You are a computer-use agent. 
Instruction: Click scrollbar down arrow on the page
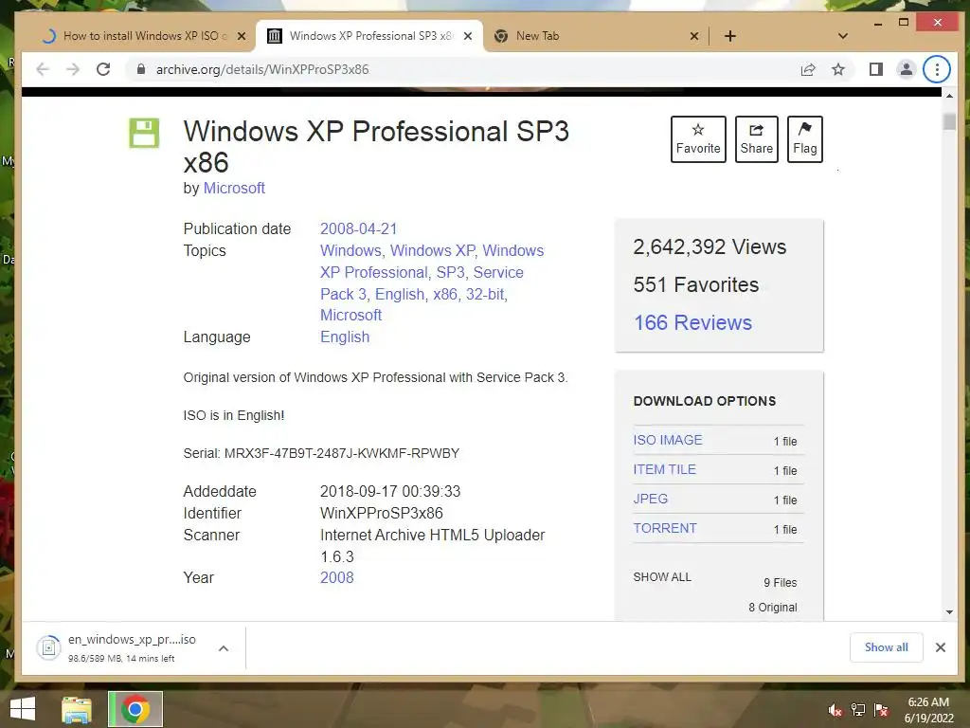point(949,612)
